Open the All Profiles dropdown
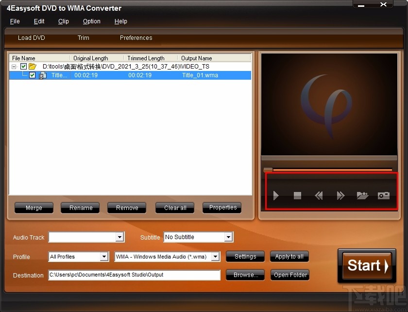 [x=103, y=257]
